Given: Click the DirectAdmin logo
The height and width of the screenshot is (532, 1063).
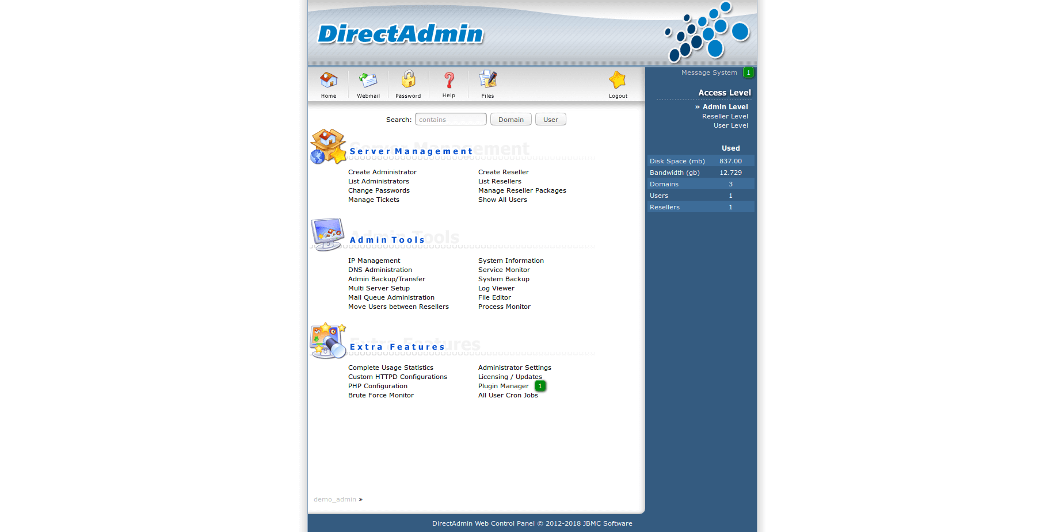Looking at the screenshot, I should [x=401, y=34].
